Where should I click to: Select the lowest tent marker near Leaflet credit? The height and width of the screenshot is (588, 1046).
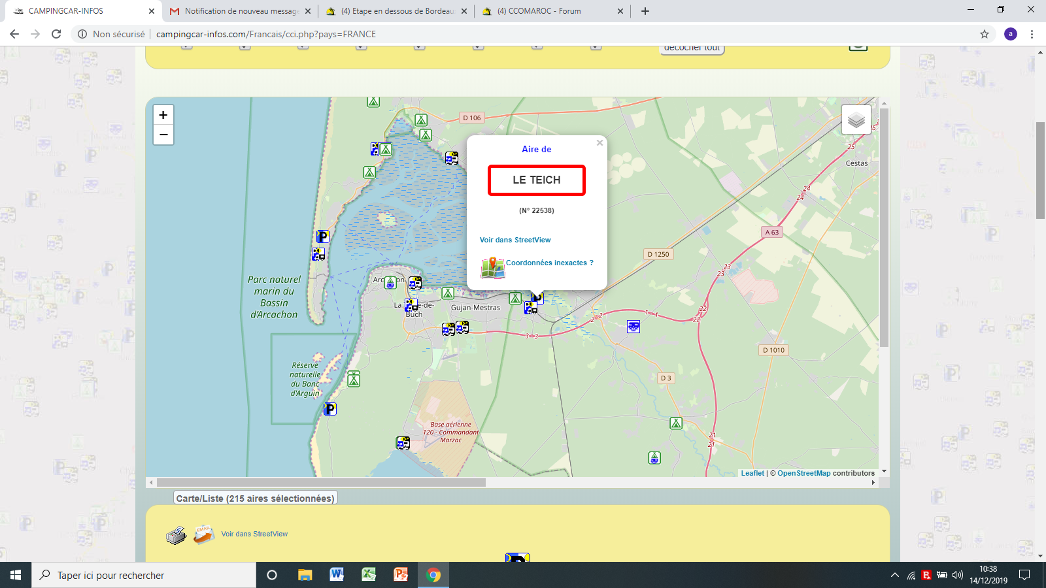(x=654, y=458)
